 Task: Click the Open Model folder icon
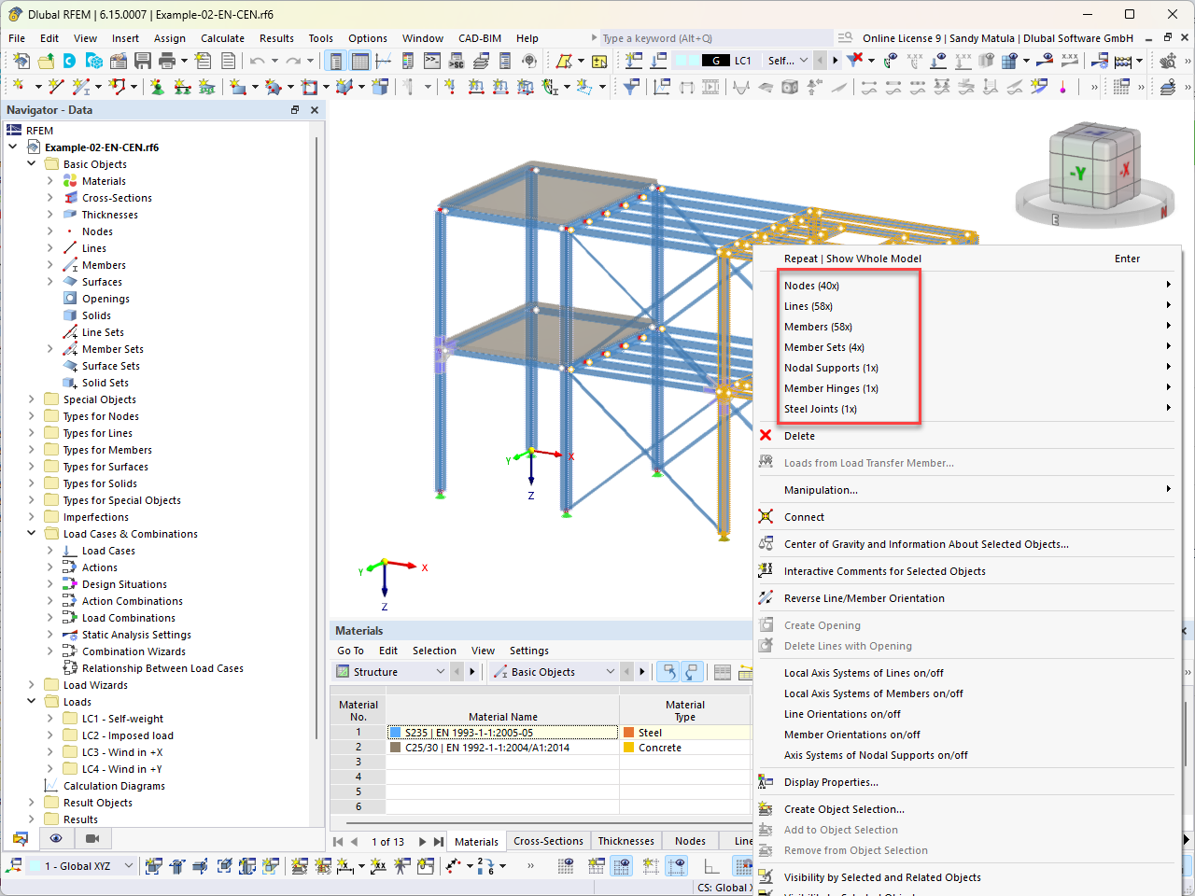(45, 61)
